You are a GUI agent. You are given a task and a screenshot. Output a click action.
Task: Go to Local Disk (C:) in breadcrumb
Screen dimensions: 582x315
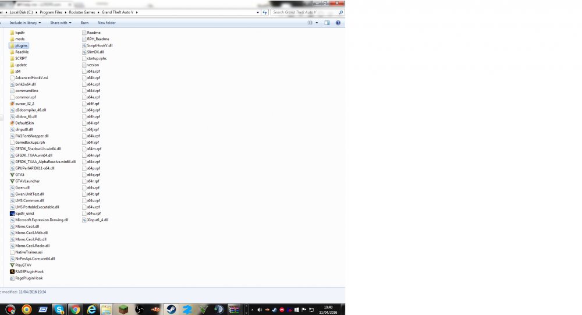tap(21, 12)
